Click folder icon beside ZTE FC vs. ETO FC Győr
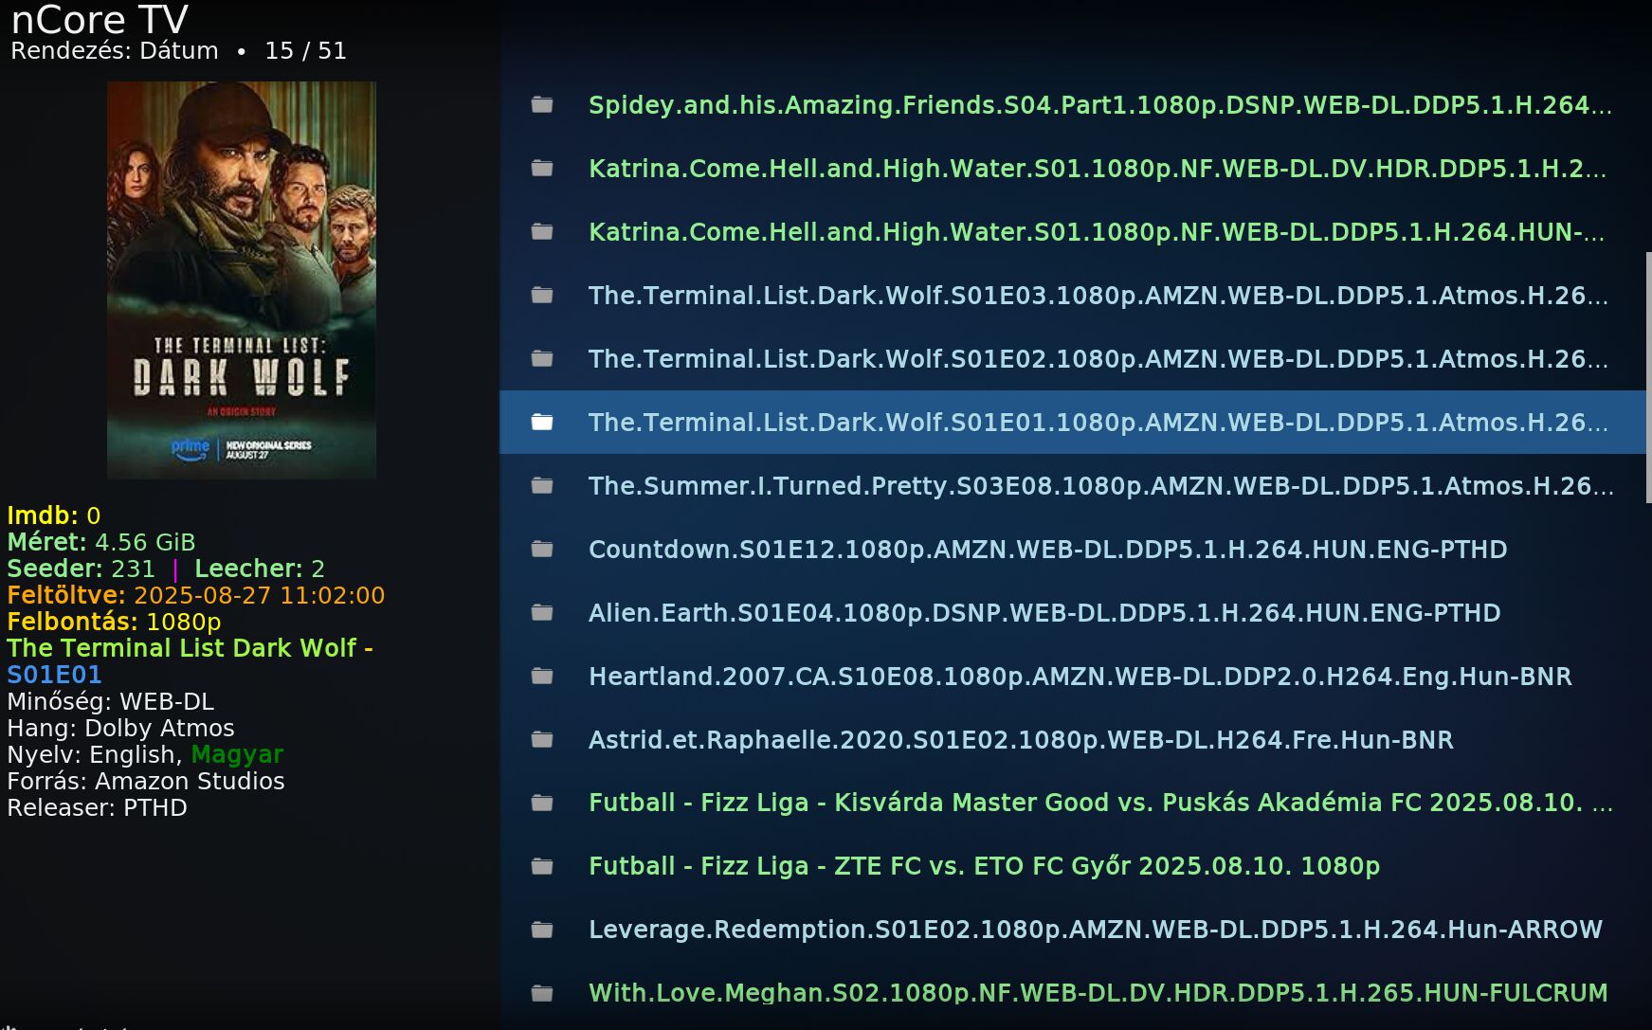Image resolution: width=1652 pixels, height=1030 pixels. pos(542,866)
